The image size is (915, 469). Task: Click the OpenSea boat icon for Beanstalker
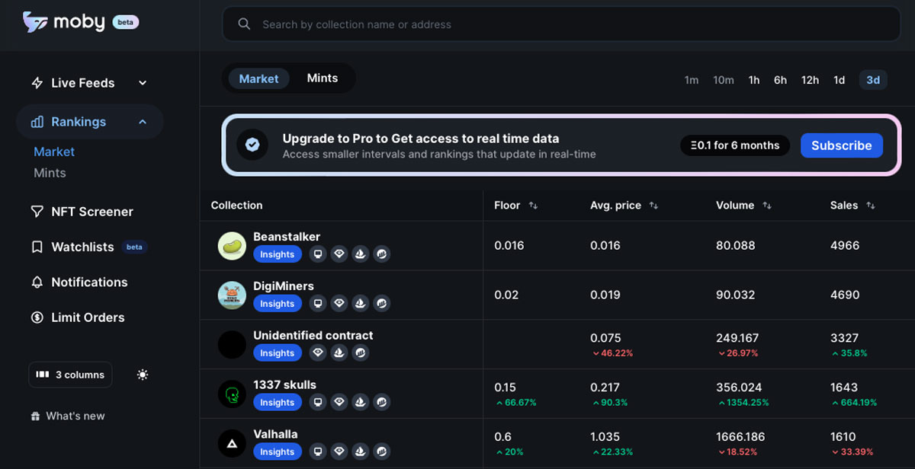pos(361,254)
